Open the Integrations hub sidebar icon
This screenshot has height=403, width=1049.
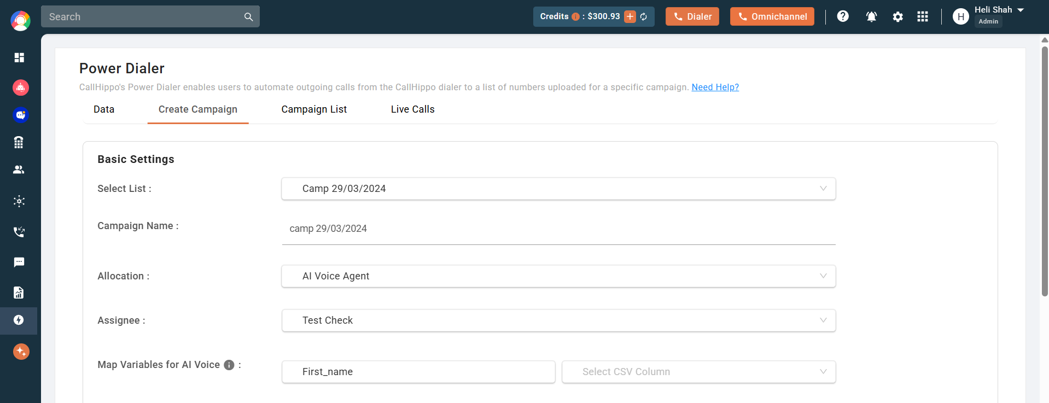[19, 201]
